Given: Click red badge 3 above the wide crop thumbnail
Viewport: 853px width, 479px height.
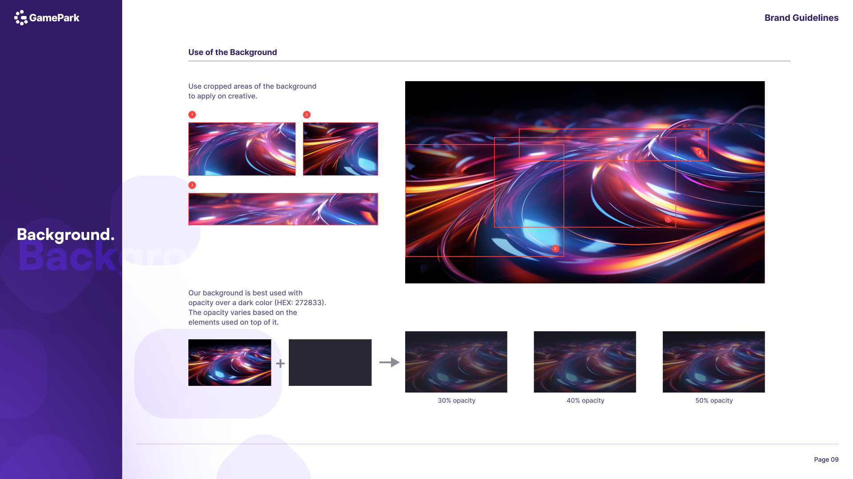Looking at the screenshot, I should pyautogui.click(x=192, y=185).
